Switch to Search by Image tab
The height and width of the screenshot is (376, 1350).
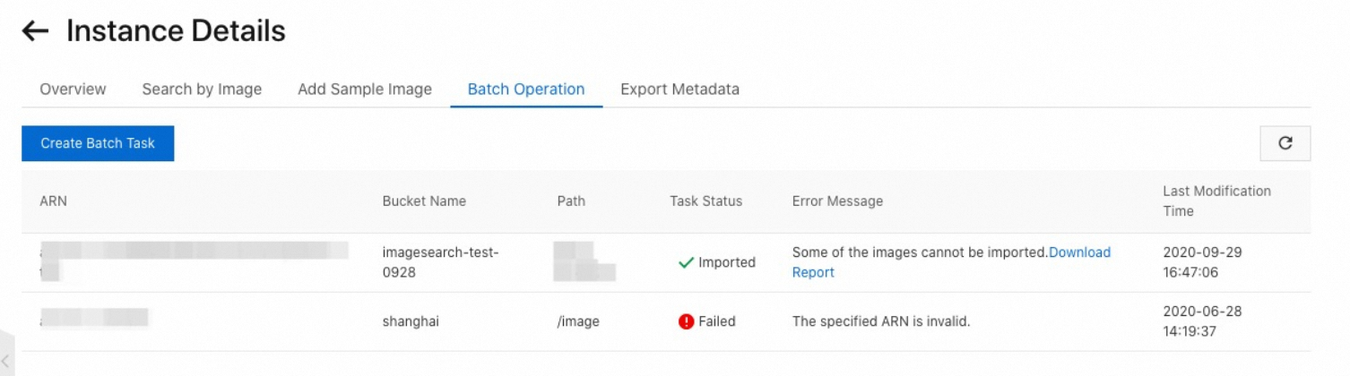click(x=202, y=90)
